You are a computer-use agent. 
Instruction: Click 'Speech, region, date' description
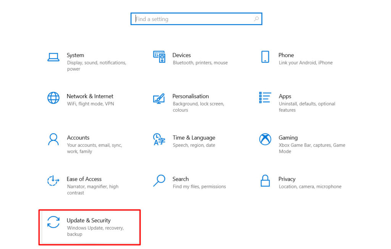tap(194, 145)
